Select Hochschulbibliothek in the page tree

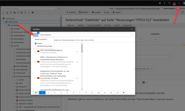(26, 110)
